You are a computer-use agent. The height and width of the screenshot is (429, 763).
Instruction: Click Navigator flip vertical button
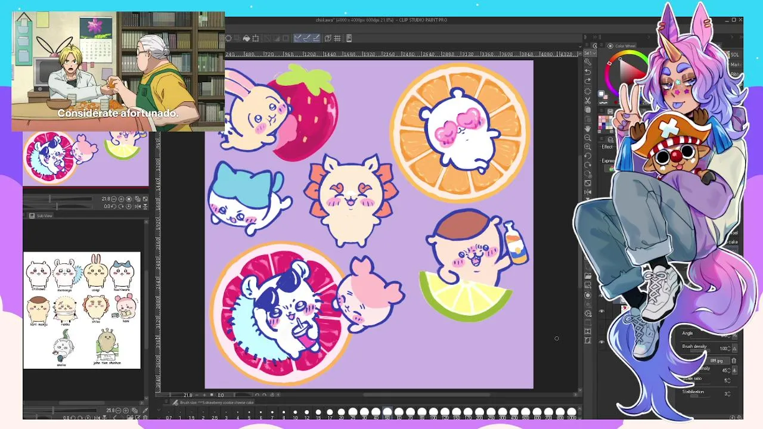145,206
